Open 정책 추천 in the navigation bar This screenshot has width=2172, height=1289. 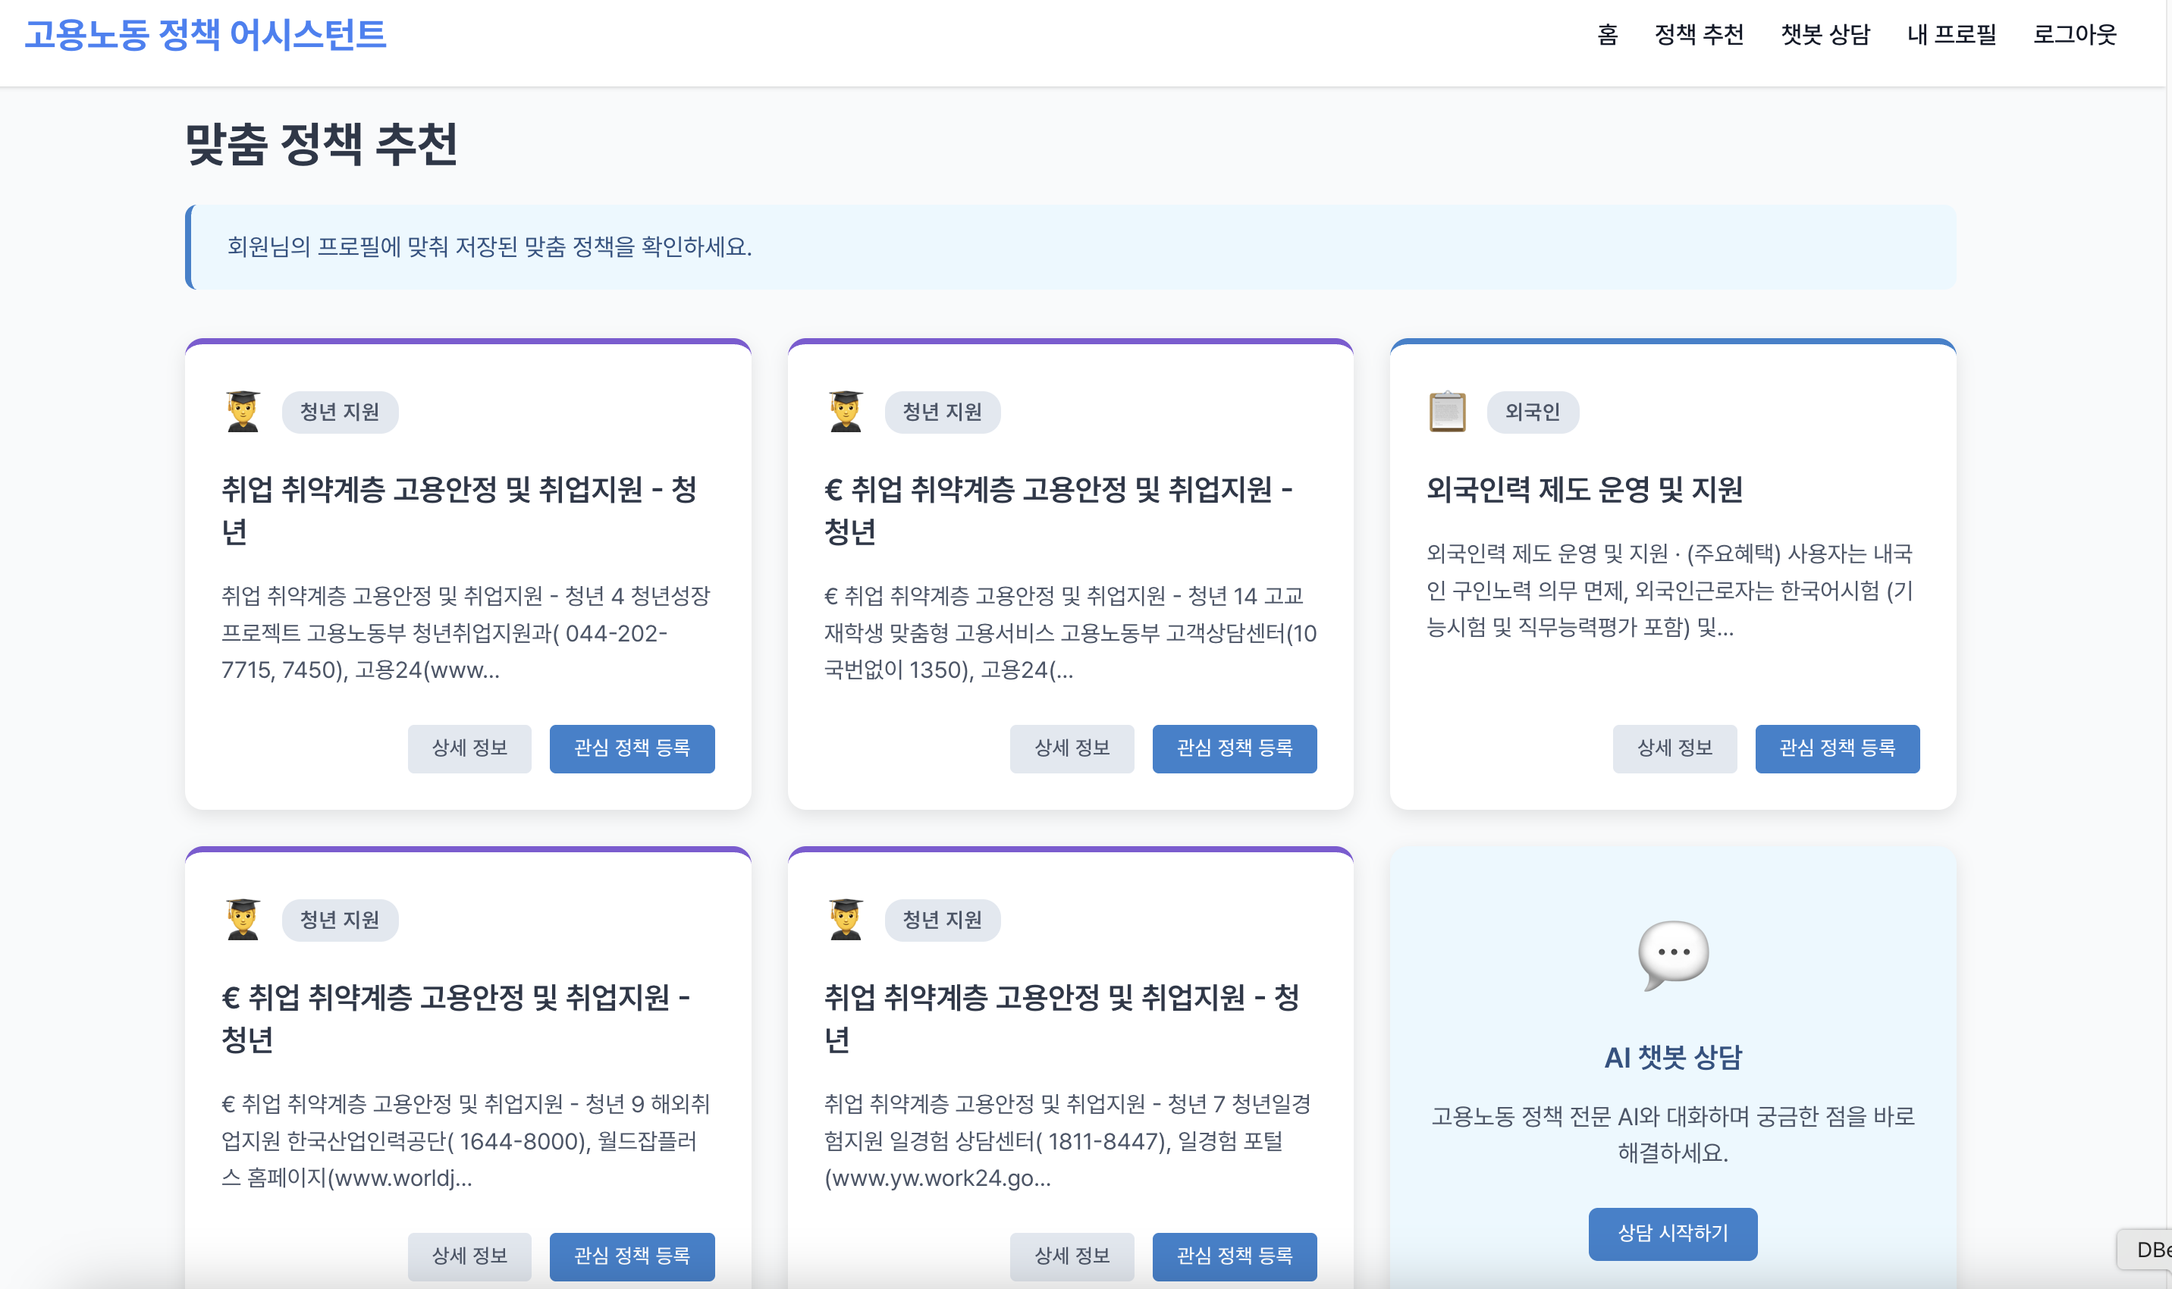tap(1699, 35)
